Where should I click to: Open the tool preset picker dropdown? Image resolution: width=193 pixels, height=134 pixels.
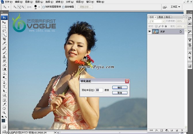pyautogui.click(x=8, y=7)
